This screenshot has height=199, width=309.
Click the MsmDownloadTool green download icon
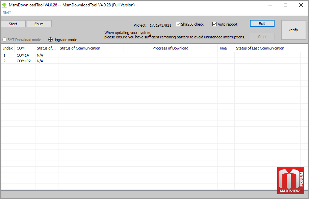tap(4, 5)
